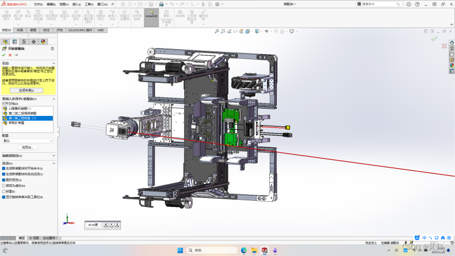455x256 pixels.
Task: Rotate the component about Z in the floating toolbar
Action: (117, 225)
